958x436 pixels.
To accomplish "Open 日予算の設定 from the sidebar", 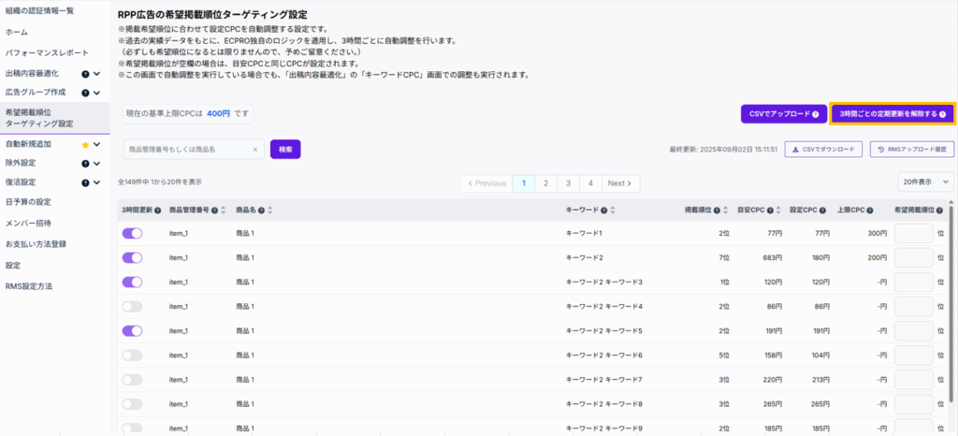I will 28,202.
